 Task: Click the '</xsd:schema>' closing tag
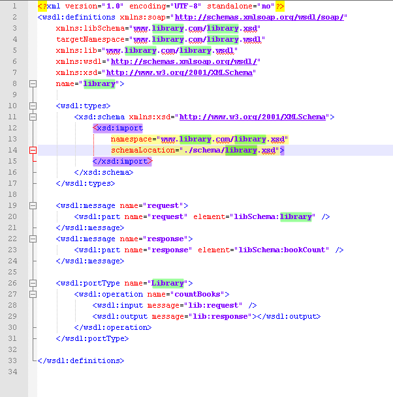(104, 172)
